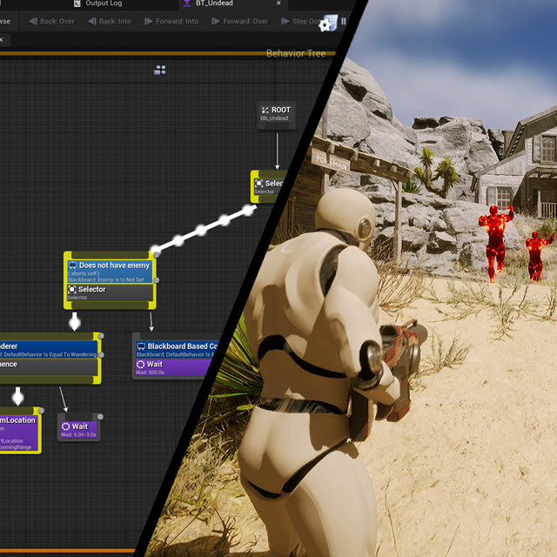Click the graph overview icon above the grid
557x557 pixels.
click(159, 70)
